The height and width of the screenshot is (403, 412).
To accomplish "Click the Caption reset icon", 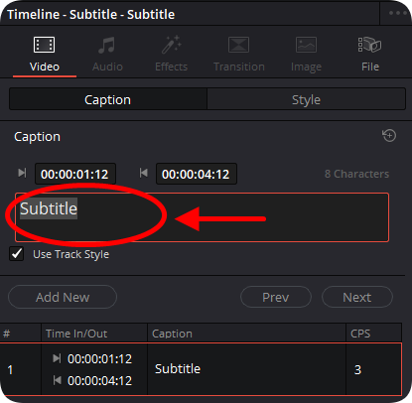I will tap(389, 135).
